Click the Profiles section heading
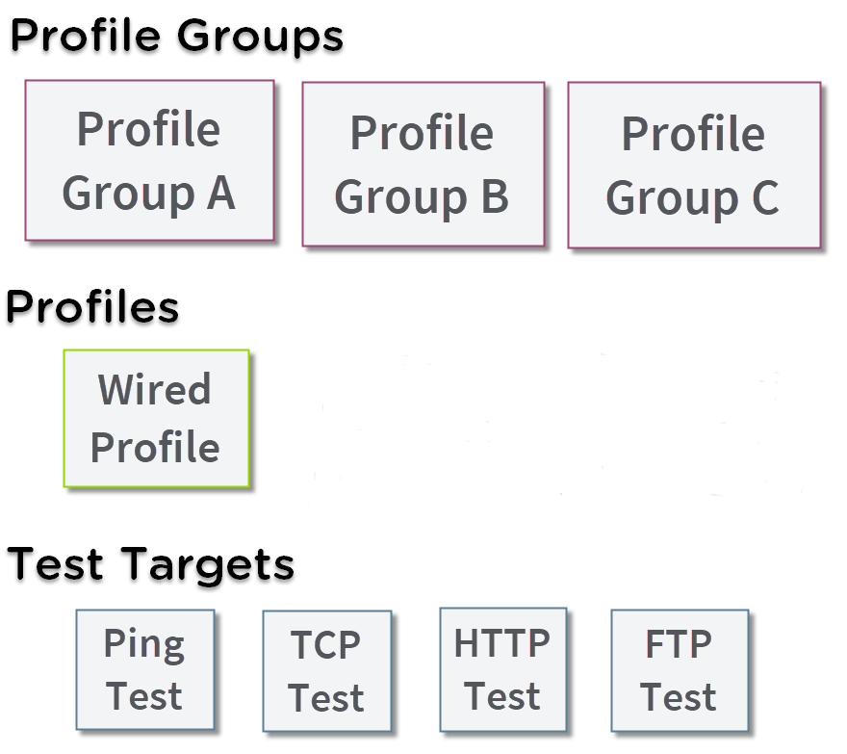 pos(92,306)
